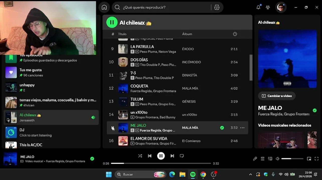Go to previous track
The image size is (322, 180).
pyautogui.click(x=150, y=156)
